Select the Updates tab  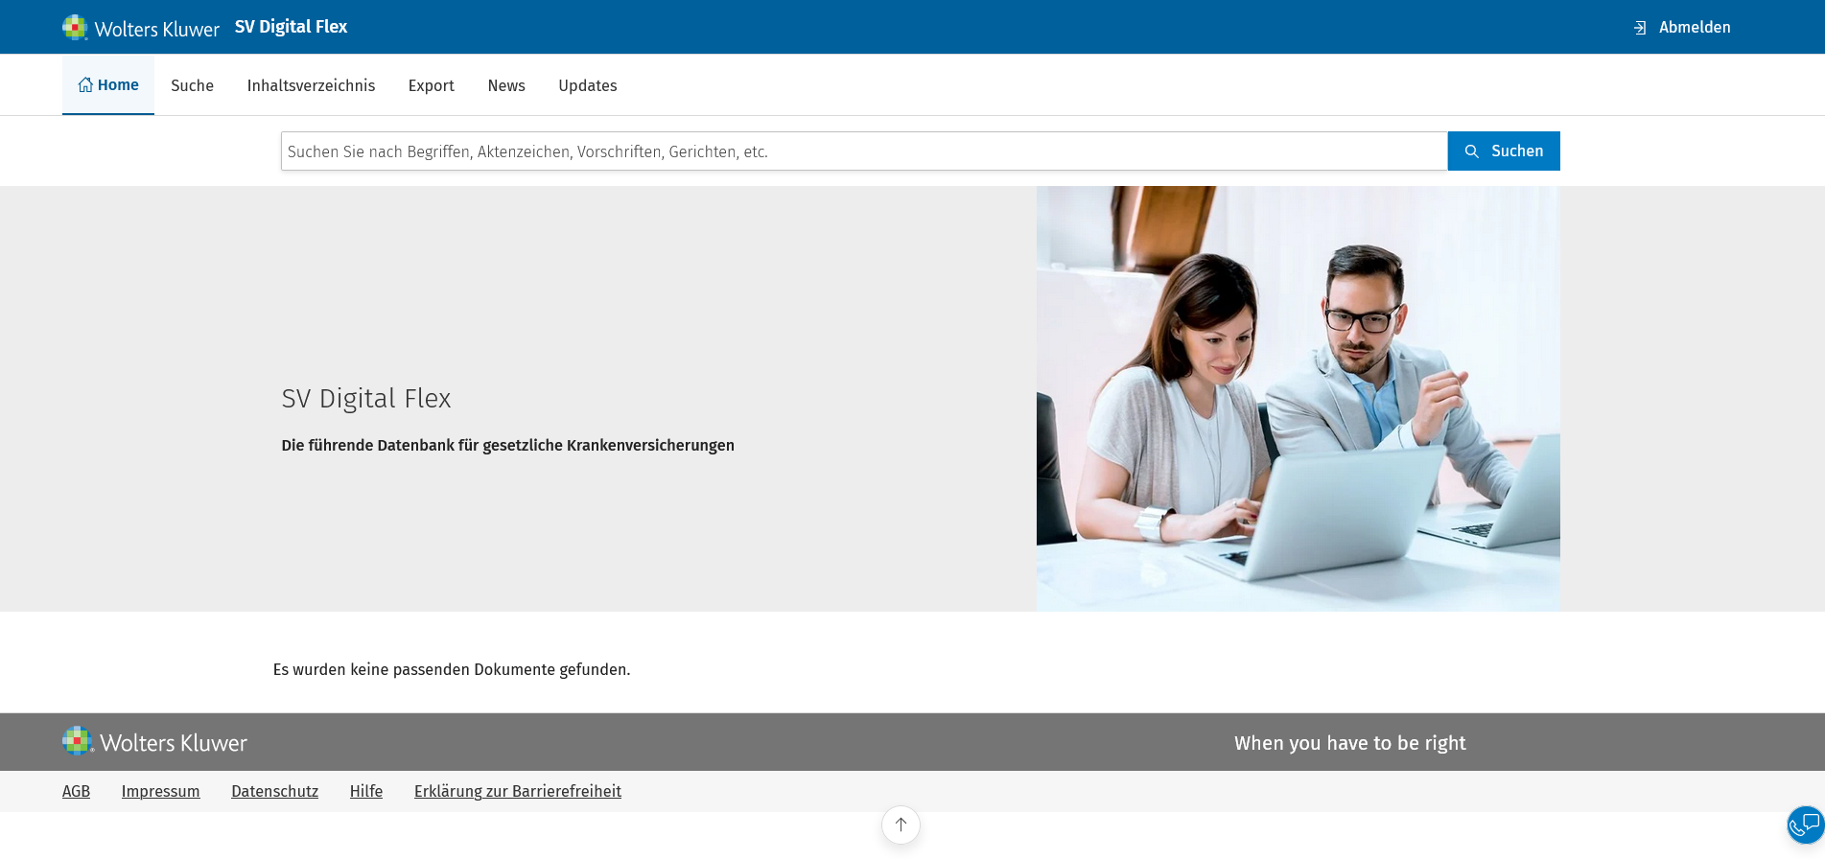(x=587, y=85)
